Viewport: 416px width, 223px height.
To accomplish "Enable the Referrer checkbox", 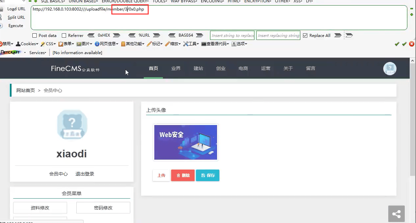I will (x=64, y=36).
